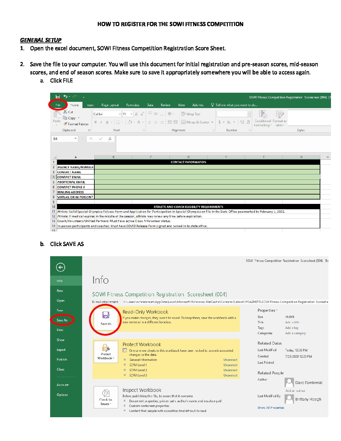Screen dimensions: 341x441
Task: Toggle underline formatting in Font group
Action: coord(107,122)
